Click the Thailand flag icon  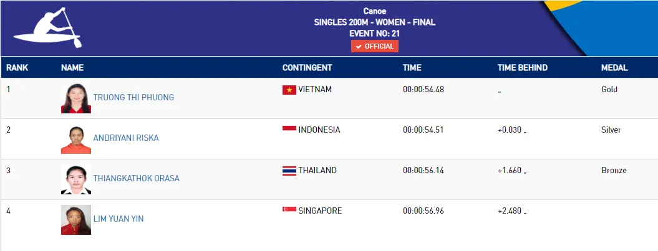tap(289, 171)
